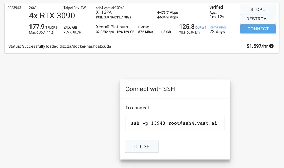Screen dimensions: 284x168
Task: Click the Connect with SSH dialog title
Action: coord(150,89)
